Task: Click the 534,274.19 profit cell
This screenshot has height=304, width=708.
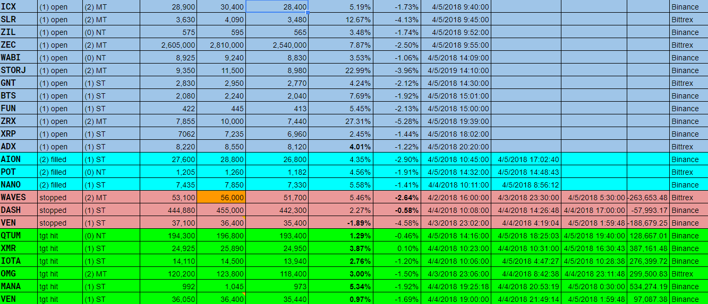Action: [x=648, y=287]
